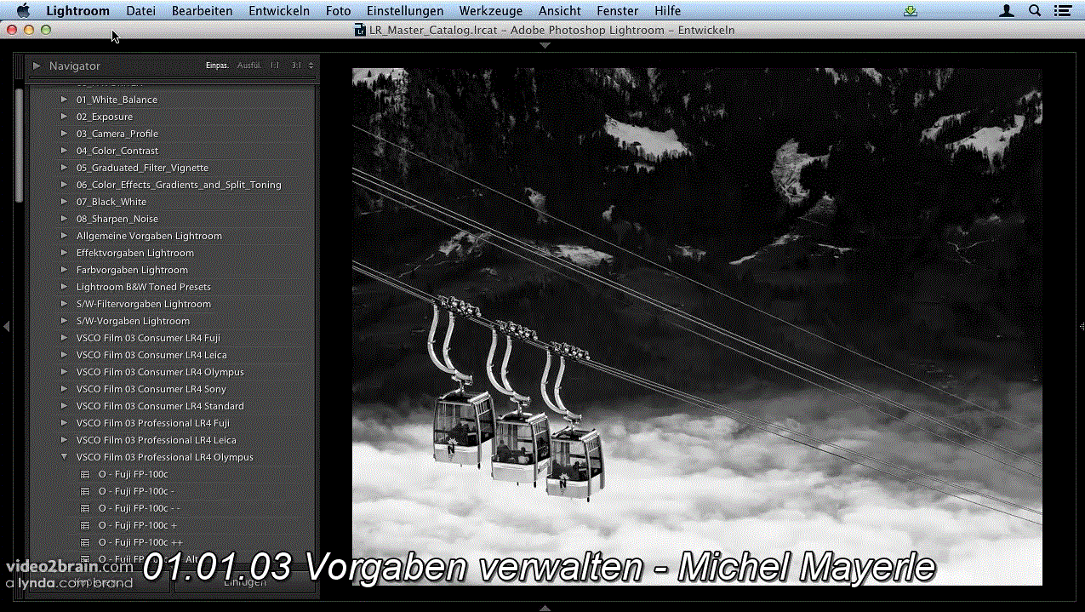Select VSCO Film 03 Consumer LR4 Sony
This screenshot has height=612, width=1085.
tap(151, 389)
